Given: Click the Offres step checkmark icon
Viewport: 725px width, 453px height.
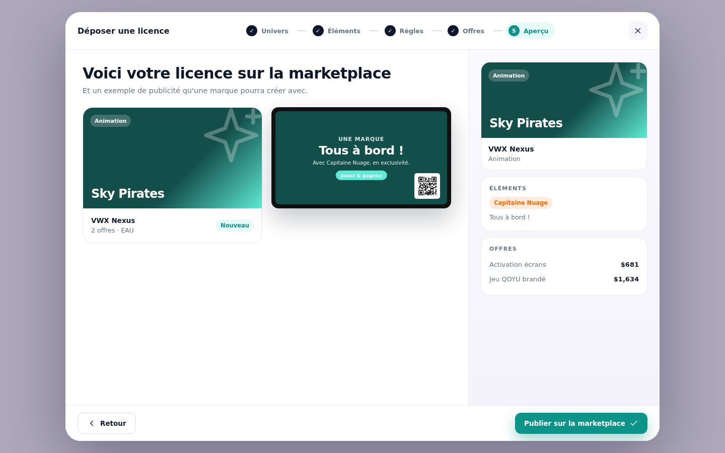Looking at the screenshot, I should click(453, 31).
